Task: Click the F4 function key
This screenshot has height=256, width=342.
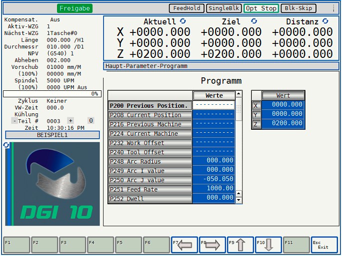Action: [100, 245]
